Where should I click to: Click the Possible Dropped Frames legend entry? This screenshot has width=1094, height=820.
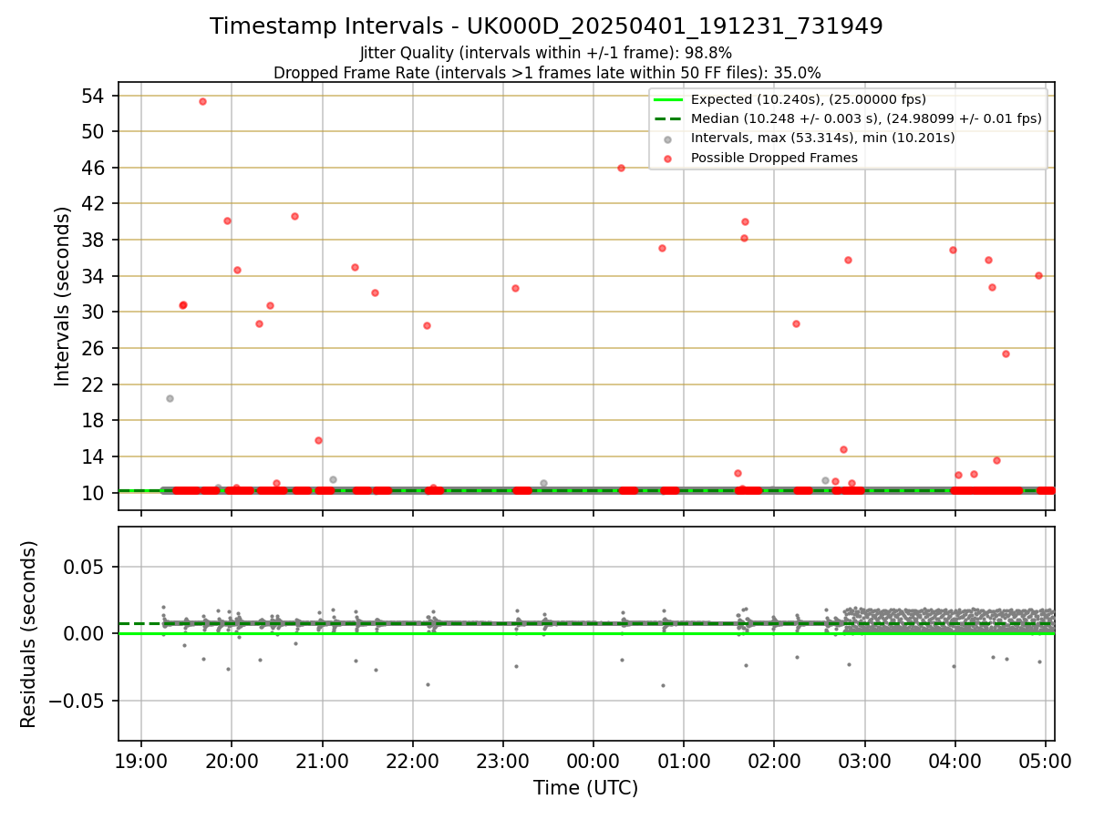(x=760, y=158)
